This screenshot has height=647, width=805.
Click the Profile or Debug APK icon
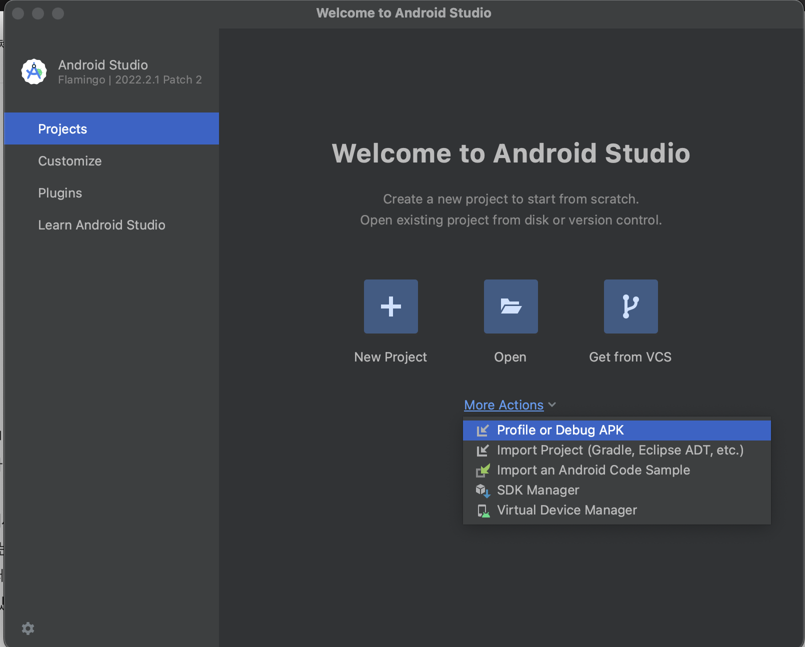[x=482, y=430]
